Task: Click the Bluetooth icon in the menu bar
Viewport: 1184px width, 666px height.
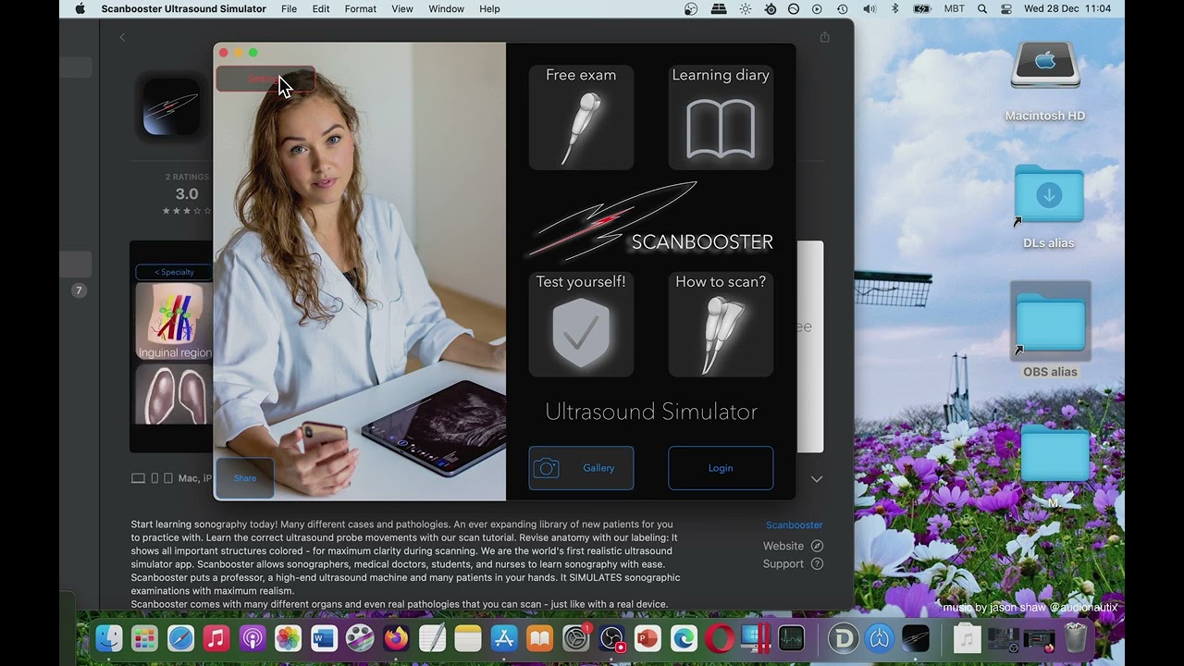Action: [894, 9]
